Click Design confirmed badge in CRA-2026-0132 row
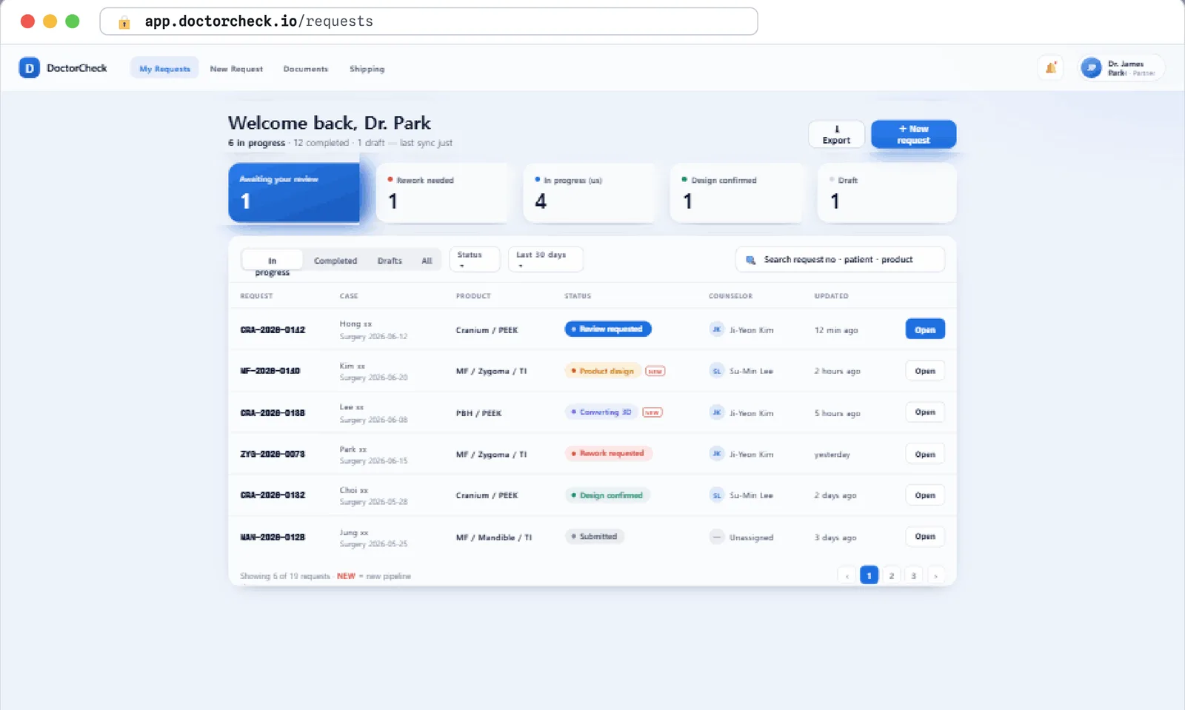1185x710 pixels. coord(607,495)
